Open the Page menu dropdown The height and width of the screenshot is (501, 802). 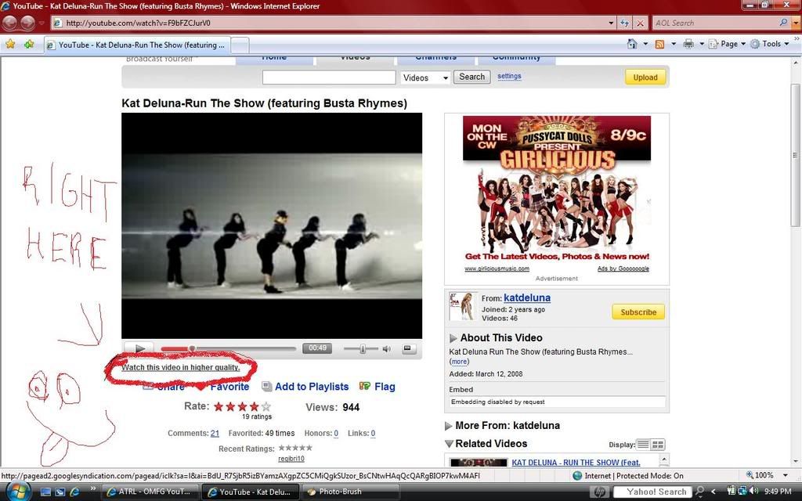tap(728, 44)
